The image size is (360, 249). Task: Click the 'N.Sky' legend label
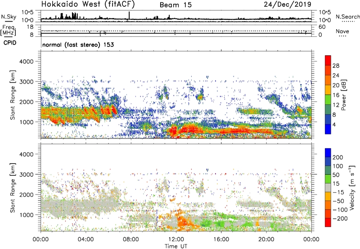(x=9, y=17)
